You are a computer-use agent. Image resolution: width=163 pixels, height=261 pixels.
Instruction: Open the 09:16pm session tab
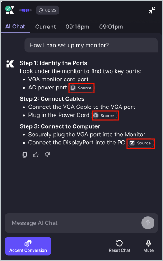(x=77, y=27)
